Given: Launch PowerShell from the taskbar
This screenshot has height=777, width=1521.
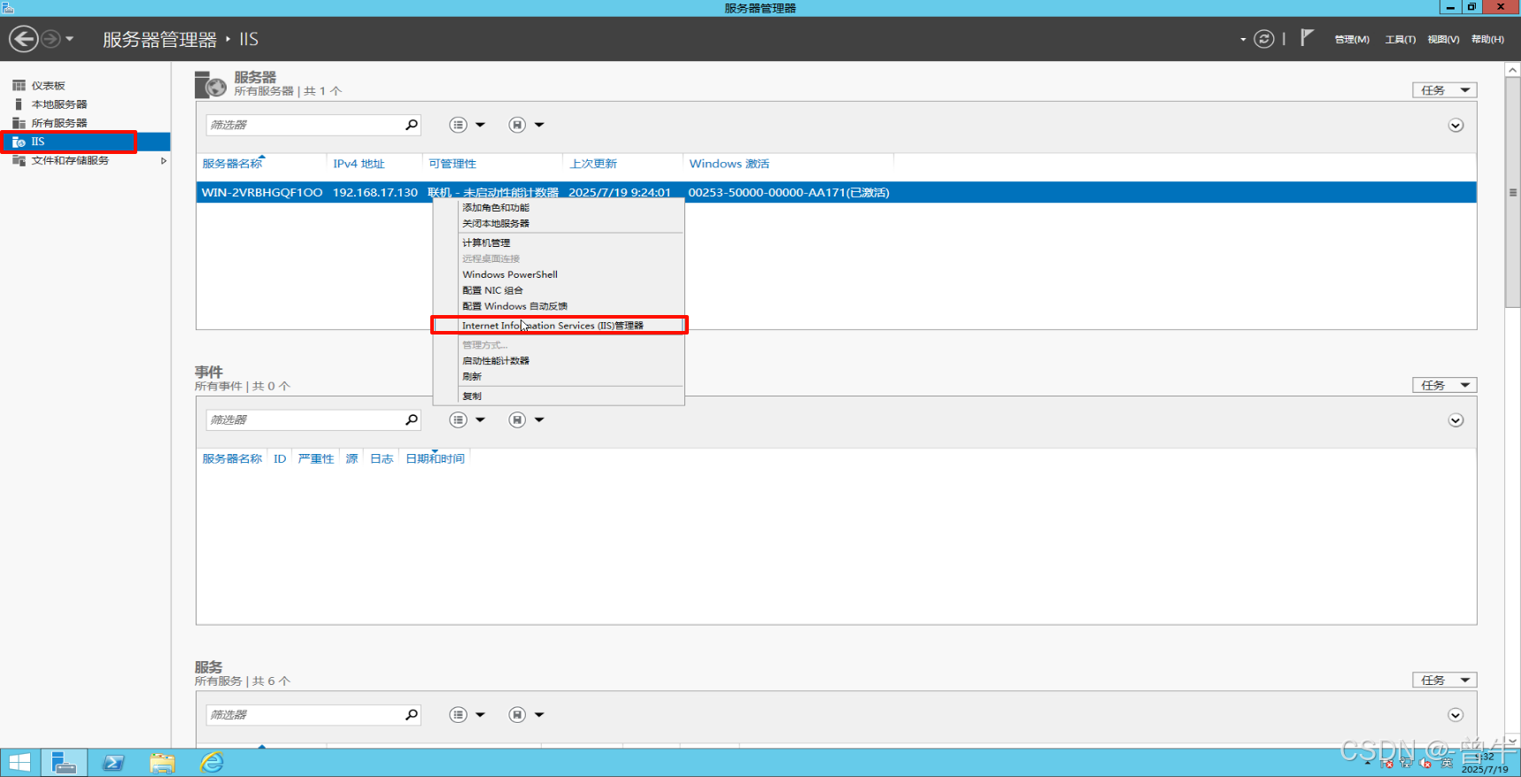Looking at the screenshot, I should [113, 762].
